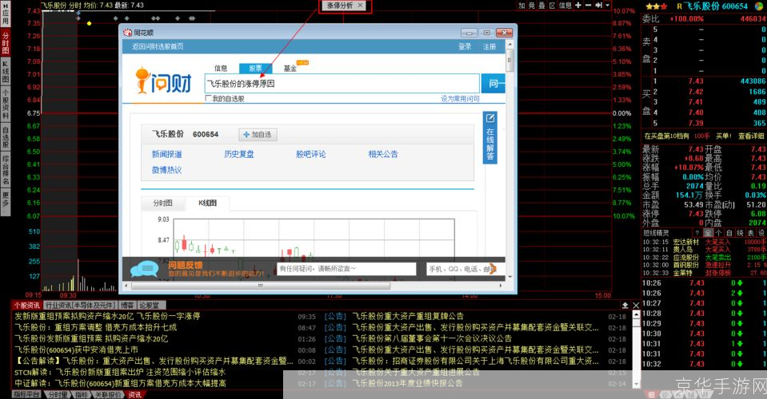Select the 博客 news tab
767x399 pixels.
pyautogui.click(x=127, y=306)
